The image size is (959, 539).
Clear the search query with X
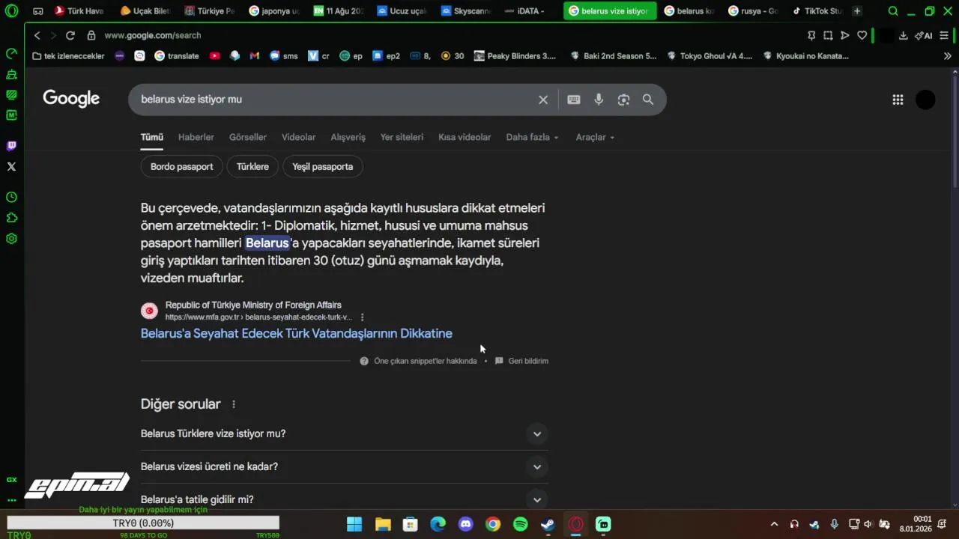pos(543,100)
